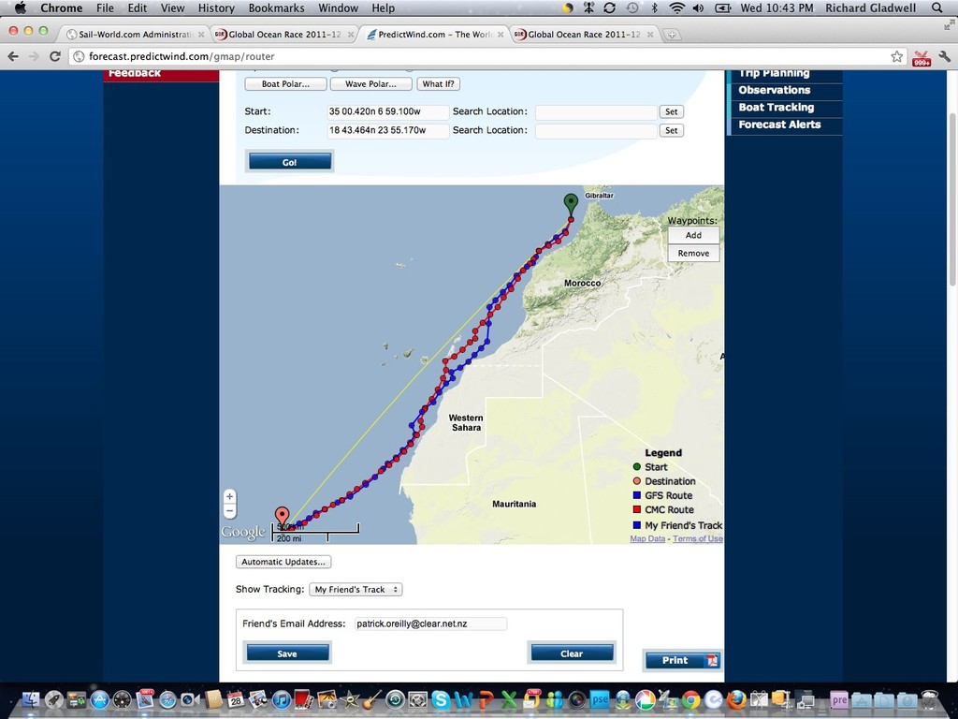This screenshot has width=958, height=719.
Task: Go forward with the browser forward arrow
Action: (x=34, y=56)
